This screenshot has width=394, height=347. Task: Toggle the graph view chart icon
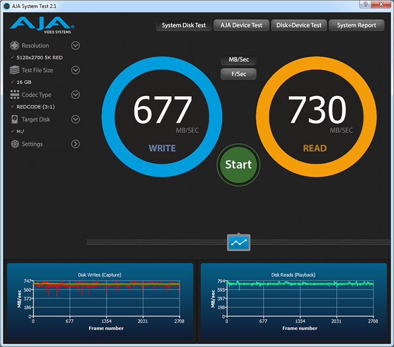[239, 243]
